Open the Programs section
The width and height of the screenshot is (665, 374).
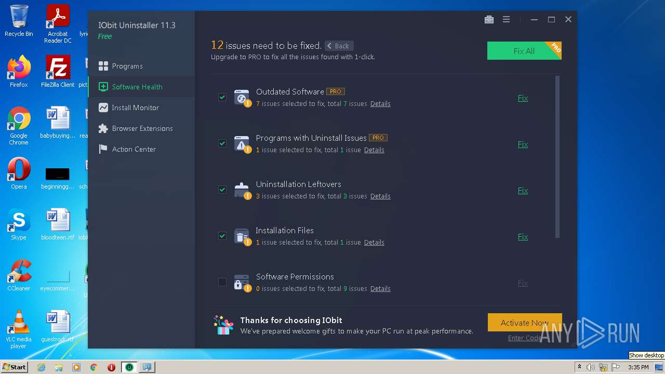point(141,66)
